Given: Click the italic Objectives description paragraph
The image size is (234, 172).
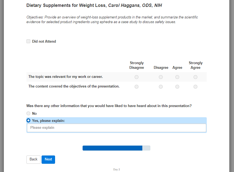Looking at the screenshot, I should (112, 20).
